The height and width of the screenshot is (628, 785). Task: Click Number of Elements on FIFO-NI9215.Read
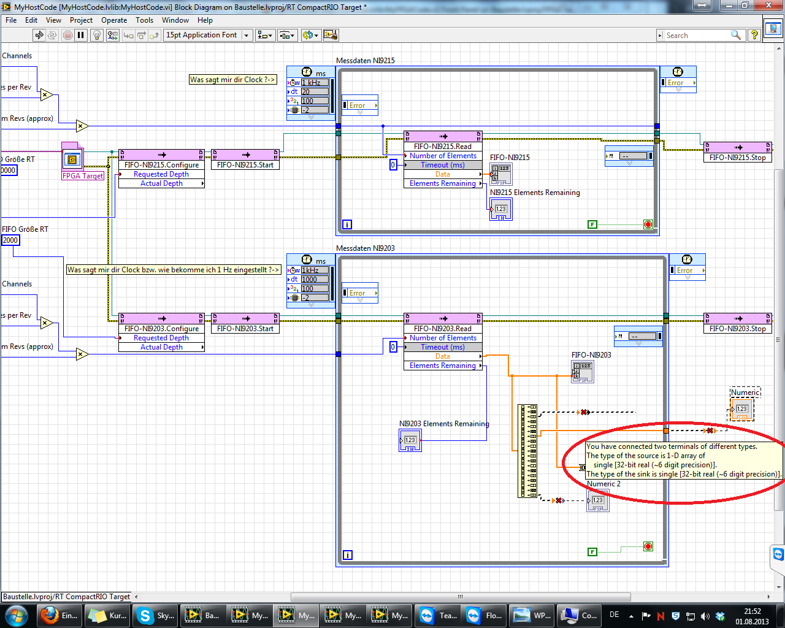[x=443, y=156]
